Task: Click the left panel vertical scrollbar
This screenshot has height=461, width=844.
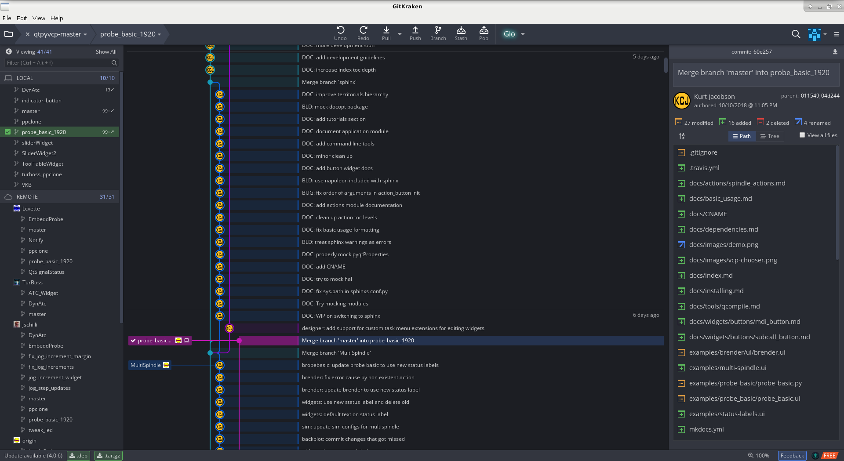Action: point(121,198)
